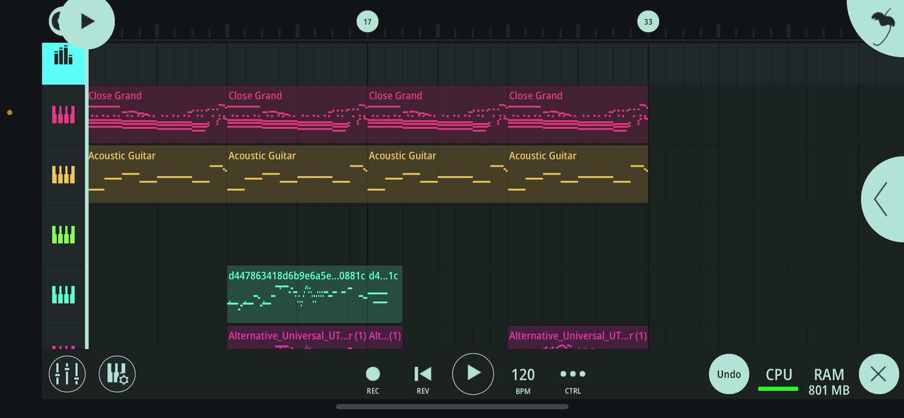The width and height of the screenshot is (904, 418).
Task: Tap the CPU usage meter
Action: pyautogui.click(x=778, y=379)
